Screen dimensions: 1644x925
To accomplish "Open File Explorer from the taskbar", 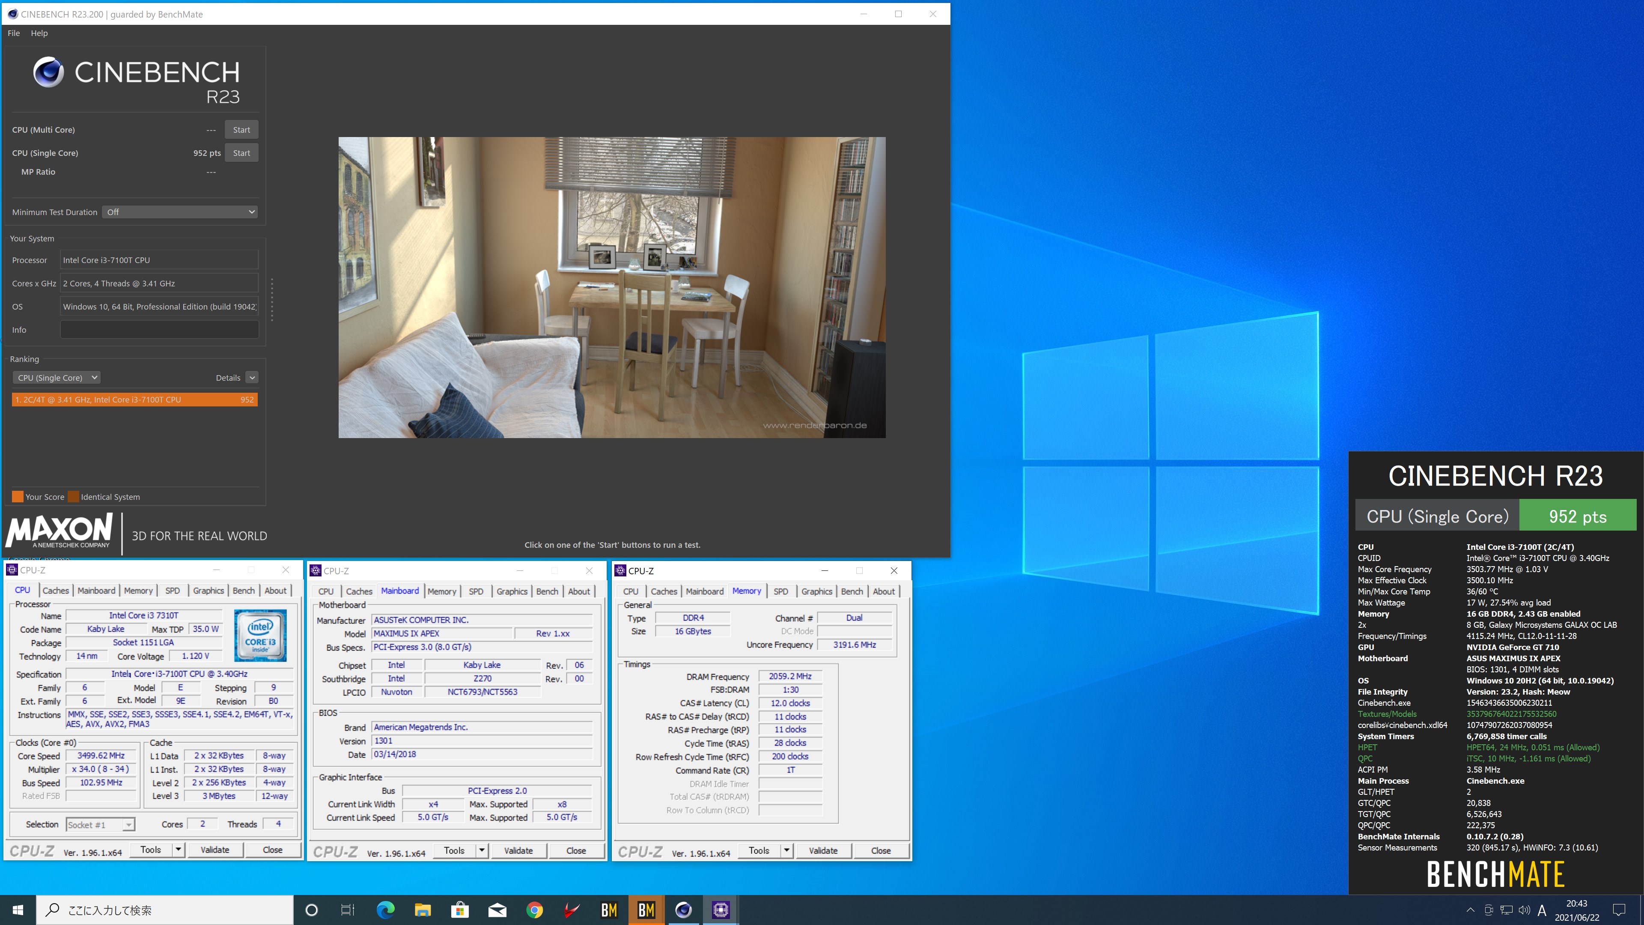I will tap(423, 910).
